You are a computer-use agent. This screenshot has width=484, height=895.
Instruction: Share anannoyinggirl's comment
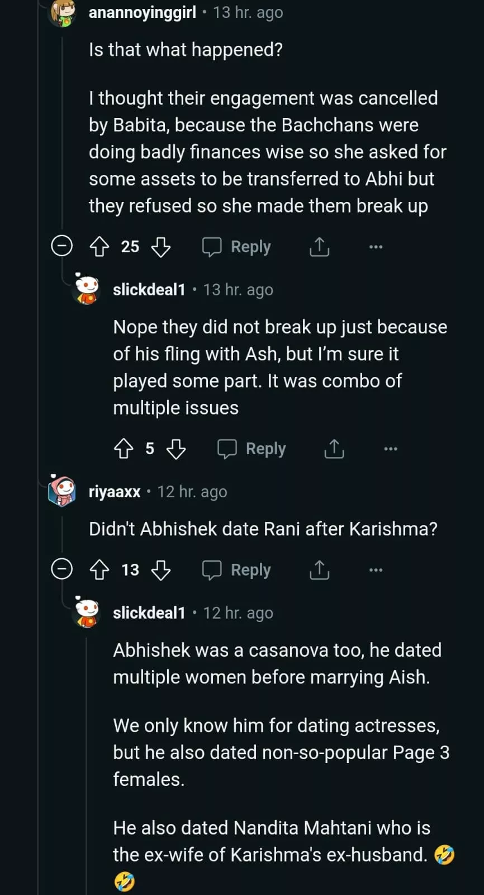(x=320, y=247)
